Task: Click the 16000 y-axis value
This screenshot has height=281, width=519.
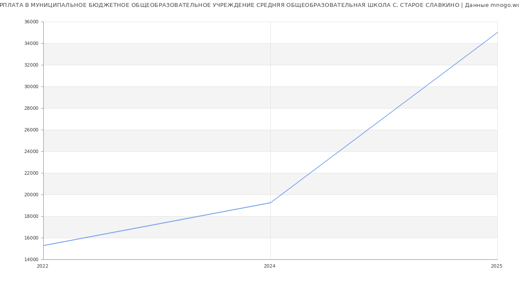Action: 32,238
